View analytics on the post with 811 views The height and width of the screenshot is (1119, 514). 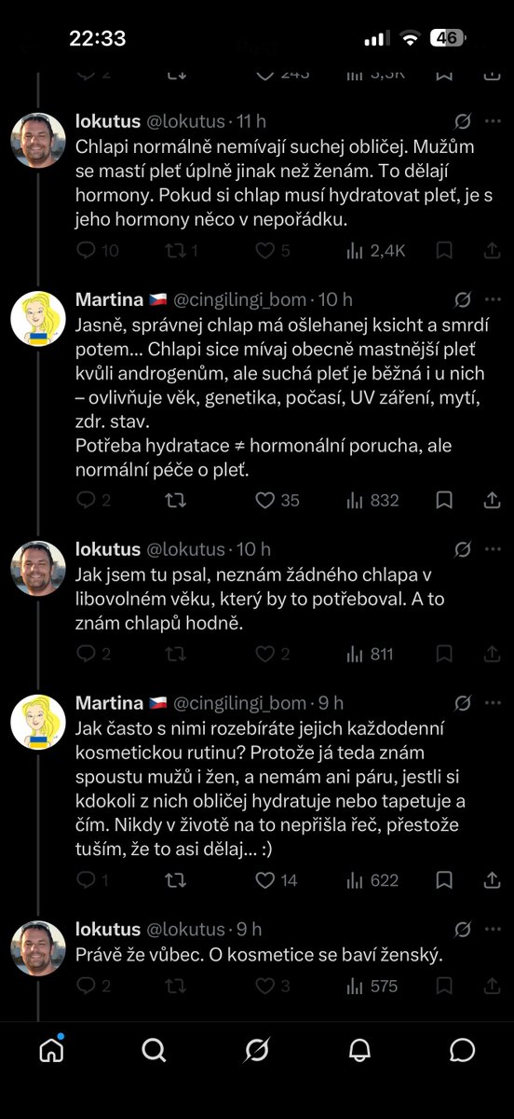coord(370,655)
